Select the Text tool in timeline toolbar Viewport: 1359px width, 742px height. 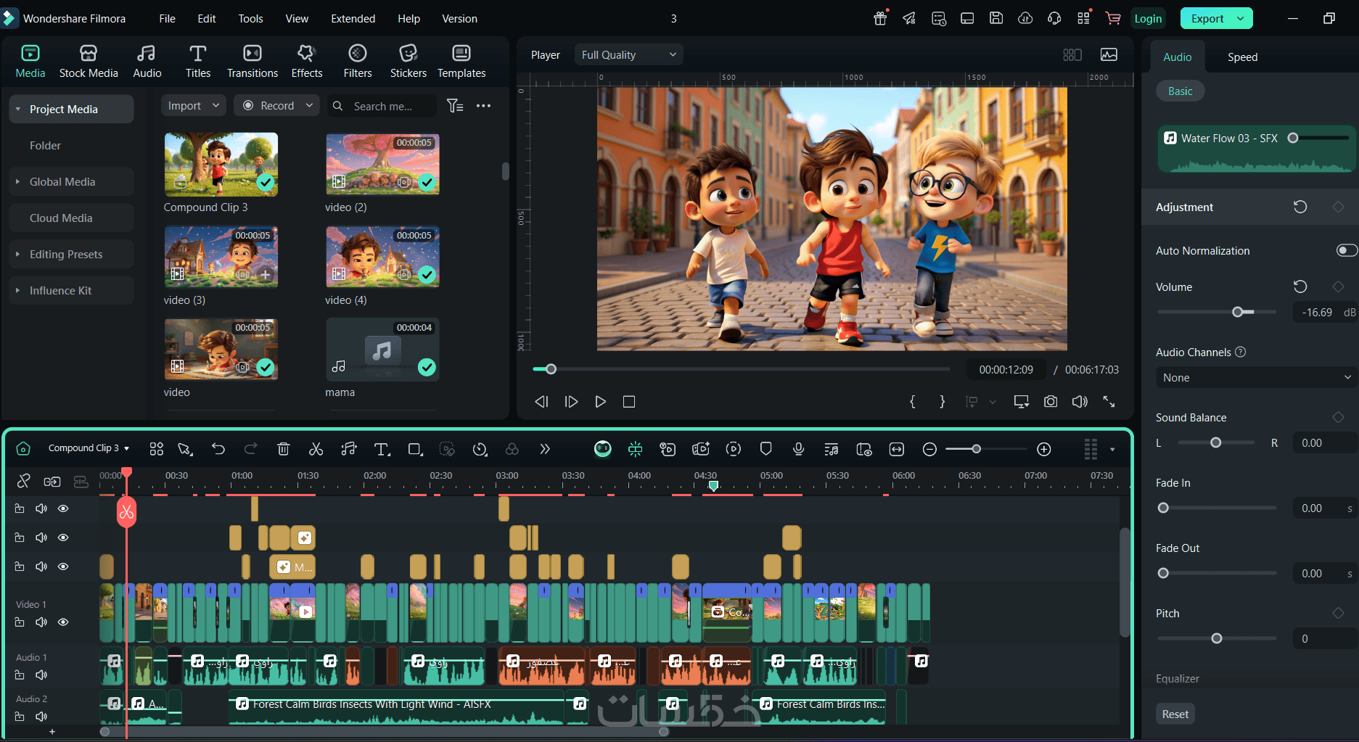click(x=382, y=449)
